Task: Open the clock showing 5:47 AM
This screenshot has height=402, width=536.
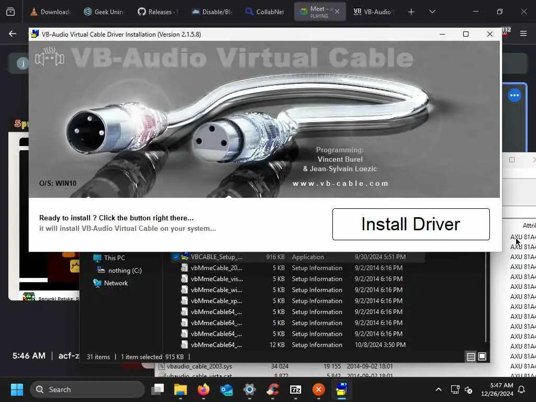Action: [x=497, y=389]
